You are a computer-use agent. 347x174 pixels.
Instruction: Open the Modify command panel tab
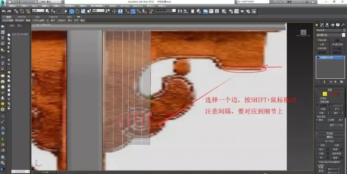click(x=322, y=25)
